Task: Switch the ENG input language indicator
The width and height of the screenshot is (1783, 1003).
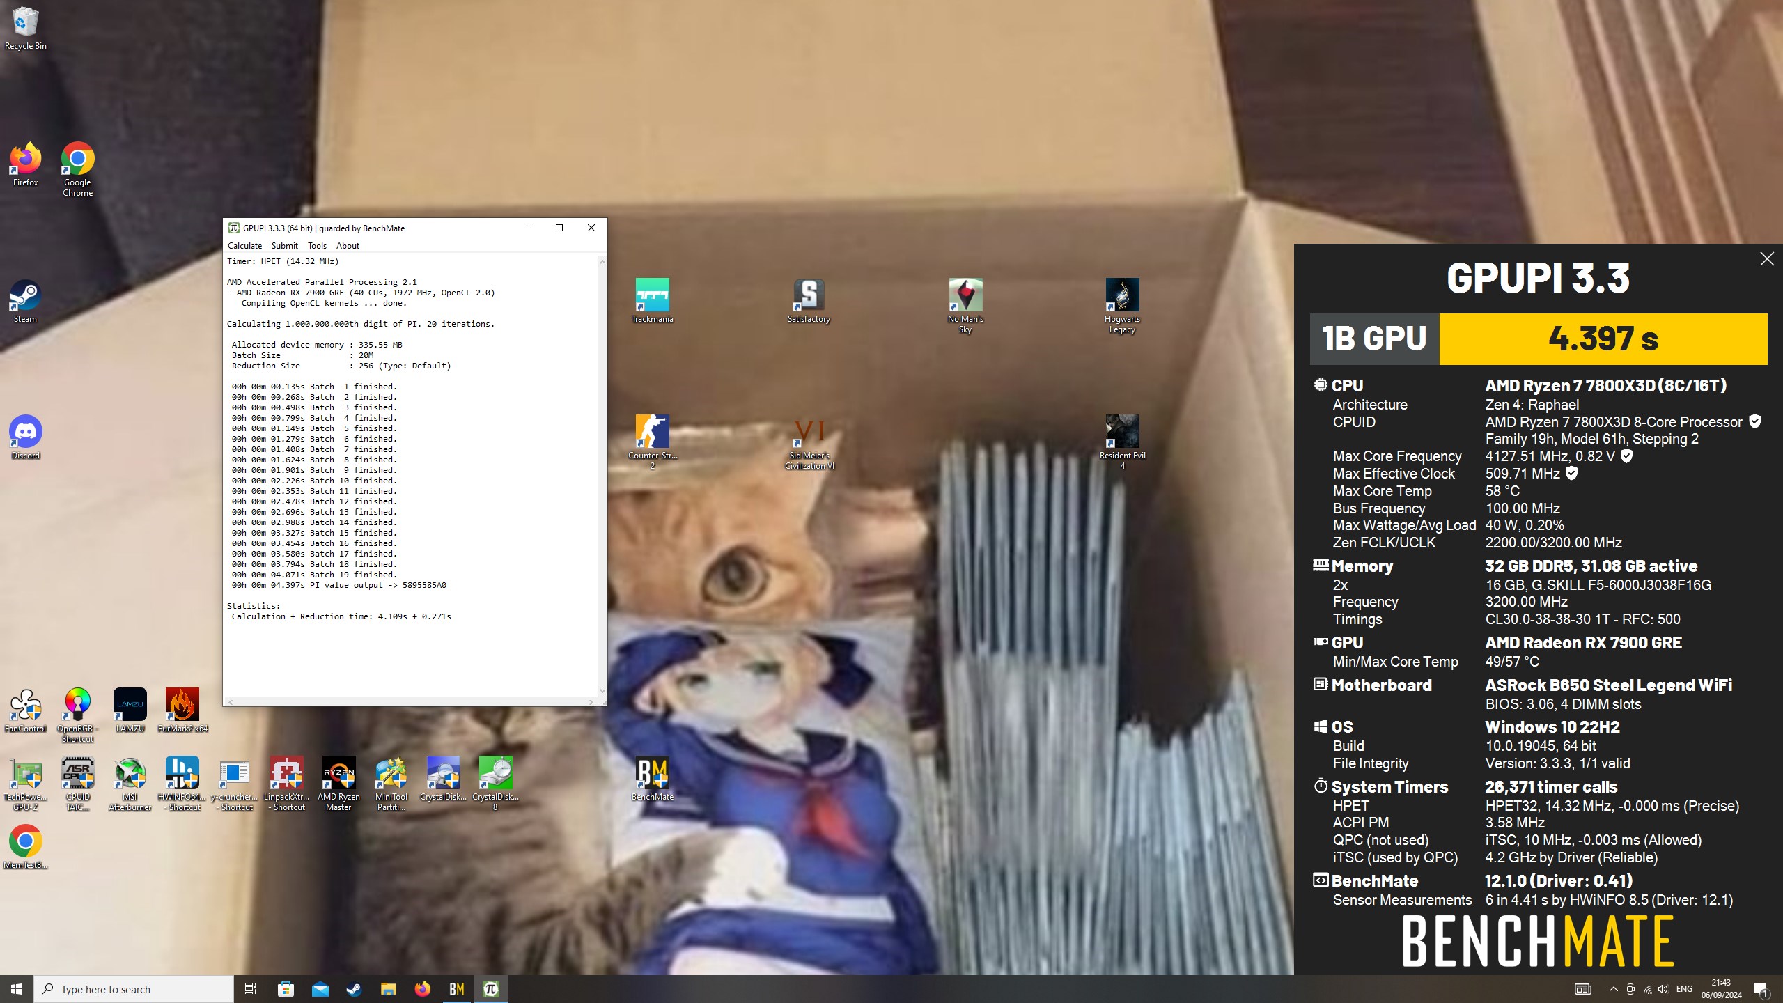Action: pos(1684,989)
